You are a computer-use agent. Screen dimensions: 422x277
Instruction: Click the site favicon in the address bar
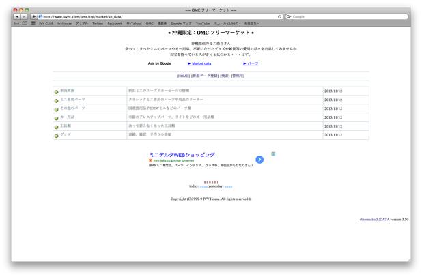pos(40,16)
